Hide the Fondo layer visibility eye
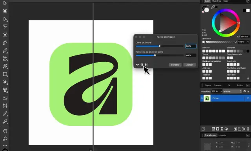 (x=248, y=98)
